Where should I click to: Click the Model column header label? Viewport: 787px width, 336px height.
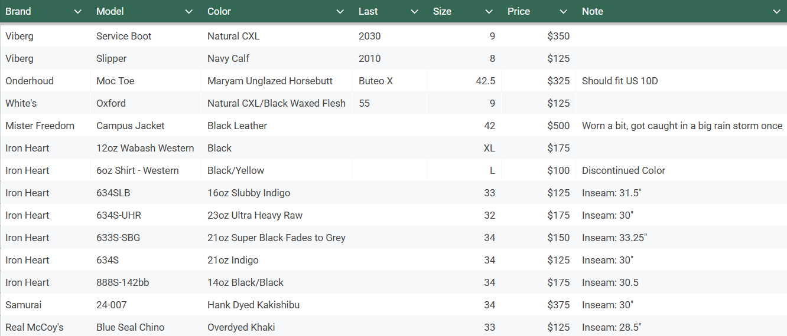110,11
